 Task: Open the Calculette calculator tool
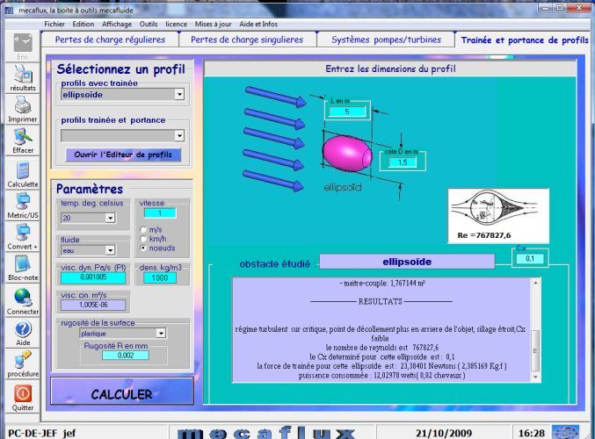pos(23,171)
